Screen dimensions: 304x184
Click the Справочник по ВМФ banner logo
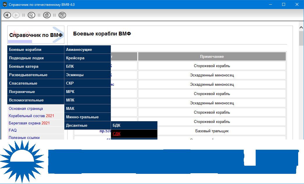tap(36, 35)
